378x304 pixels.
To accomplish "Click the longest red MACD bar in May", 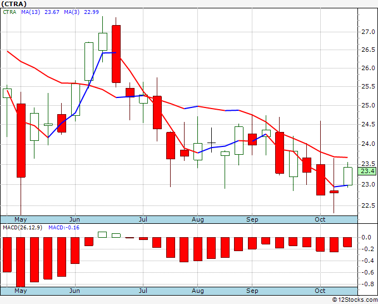I will click(21, 262).
